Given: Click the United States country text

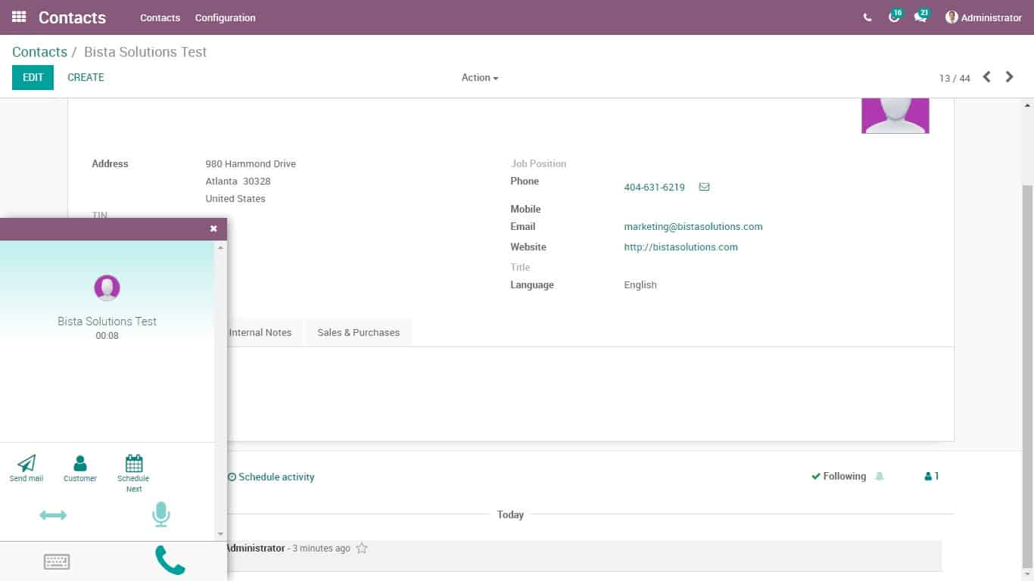Looking at the screenshot, I should 235,199.
